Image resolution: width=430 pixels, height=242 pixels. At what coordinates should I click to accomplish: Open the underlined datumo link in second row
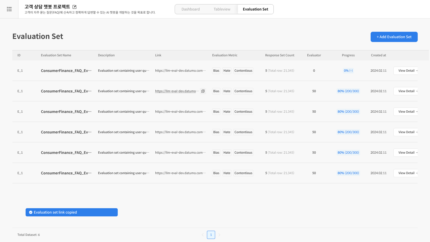(176, 91)
